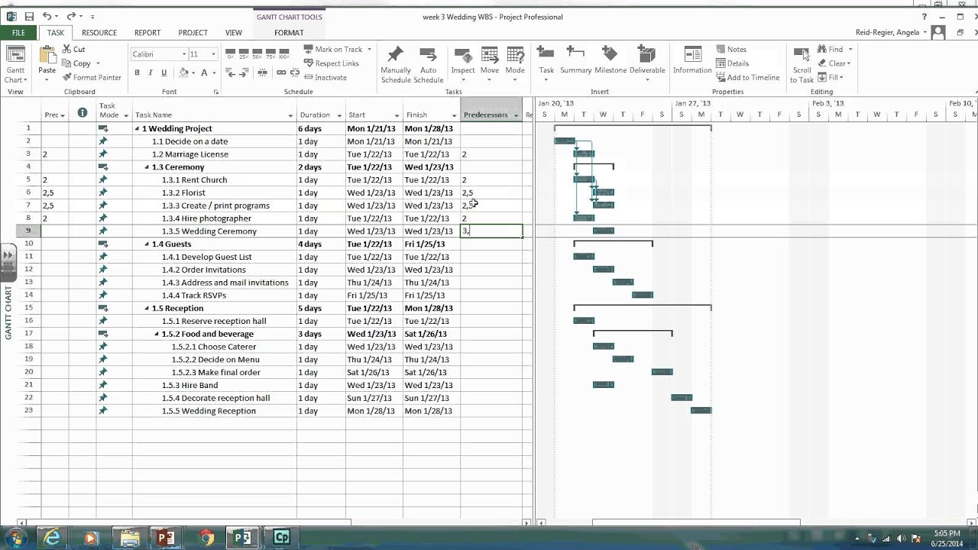Toggle Italic formatting
The image size is (978, 550).
[x=151, y=73]
